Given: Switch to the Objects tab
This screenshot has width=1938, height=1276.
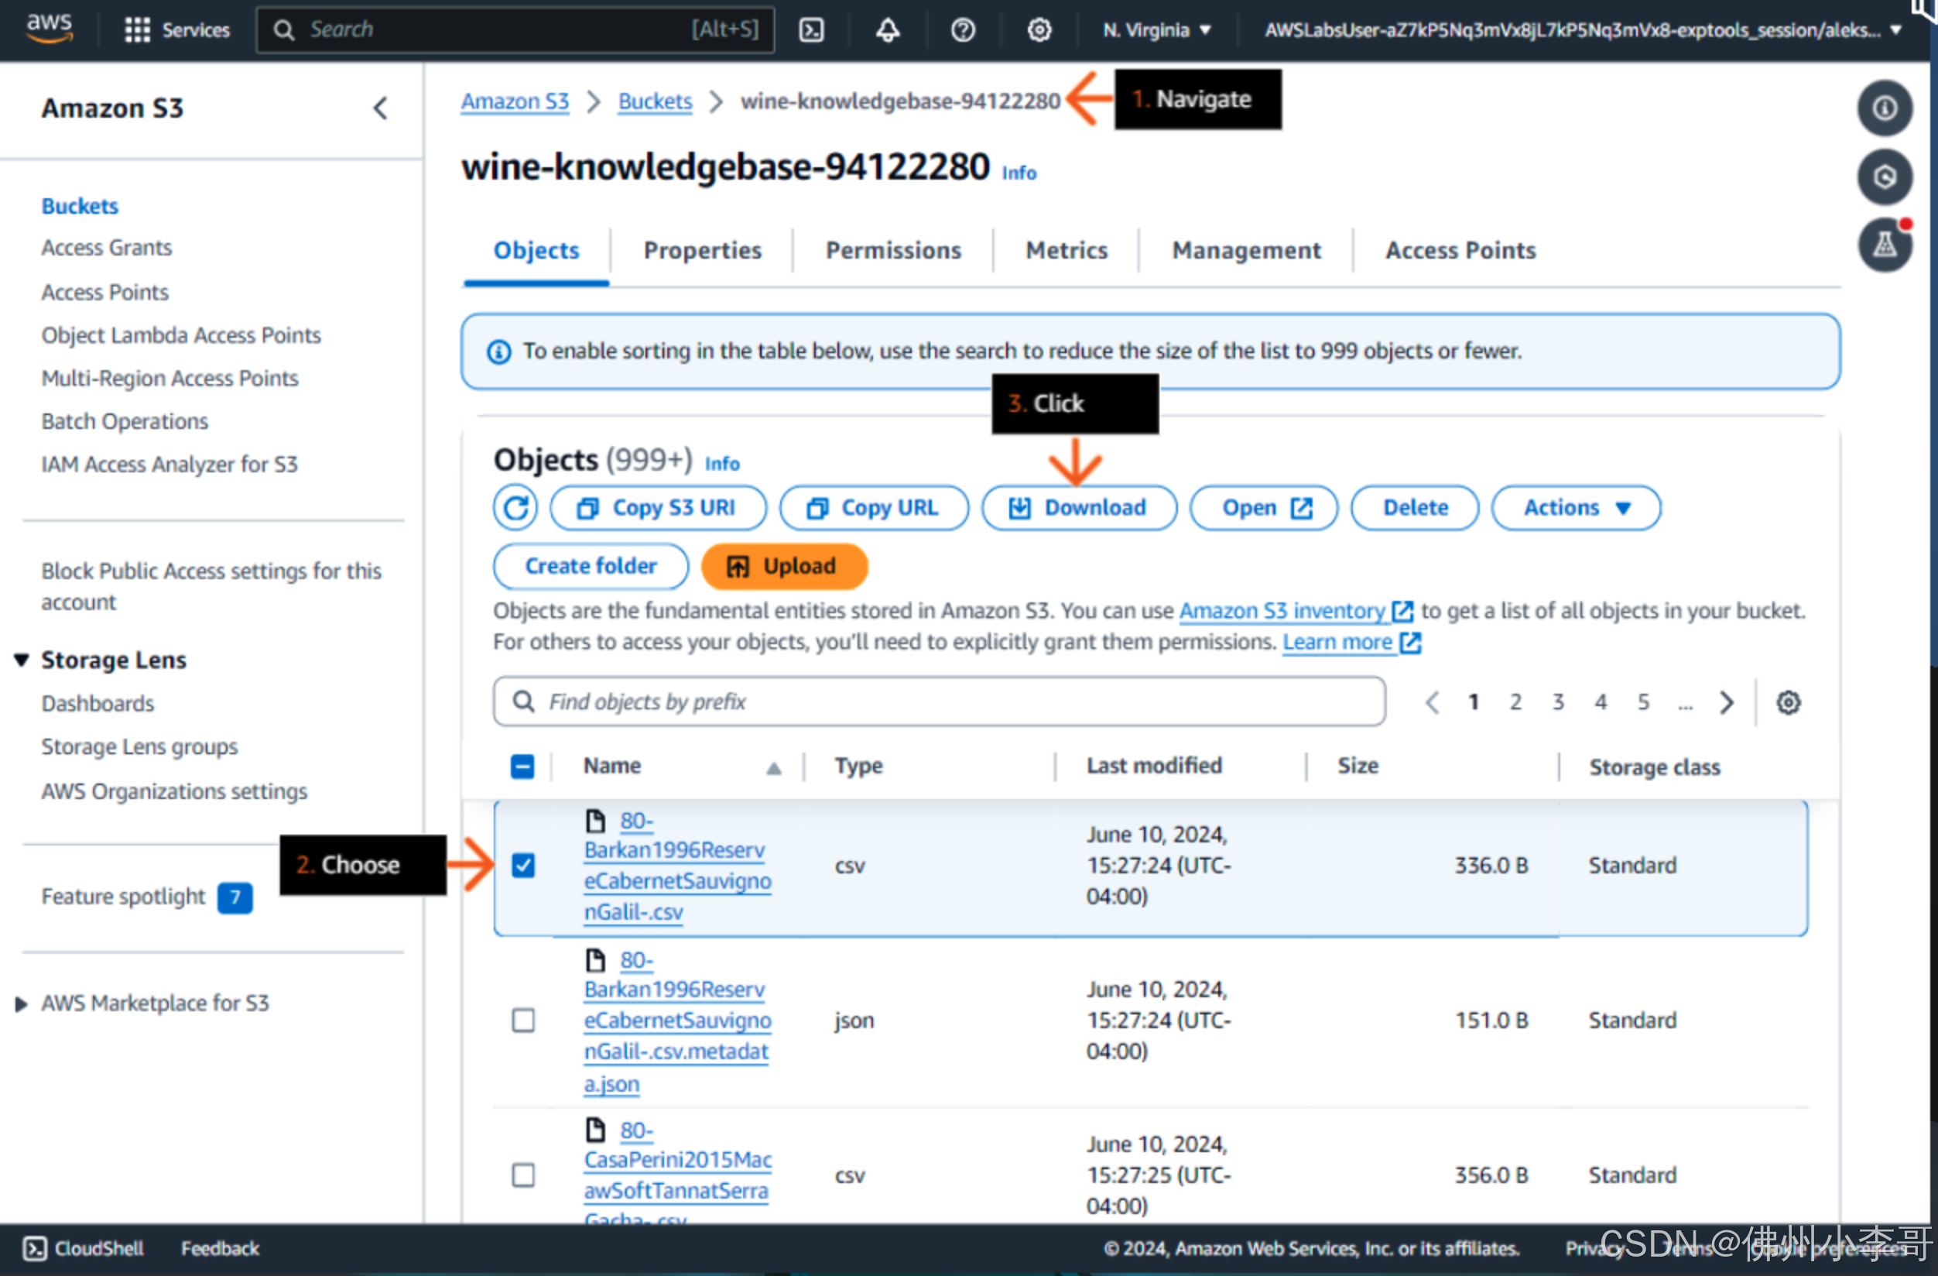Looking at the screenshot, I should click(x=536, y=250).
